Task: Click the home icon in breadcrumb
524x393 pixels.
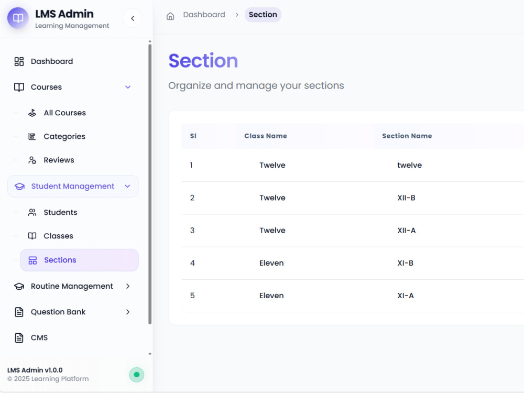Action: tap(170, 16)
